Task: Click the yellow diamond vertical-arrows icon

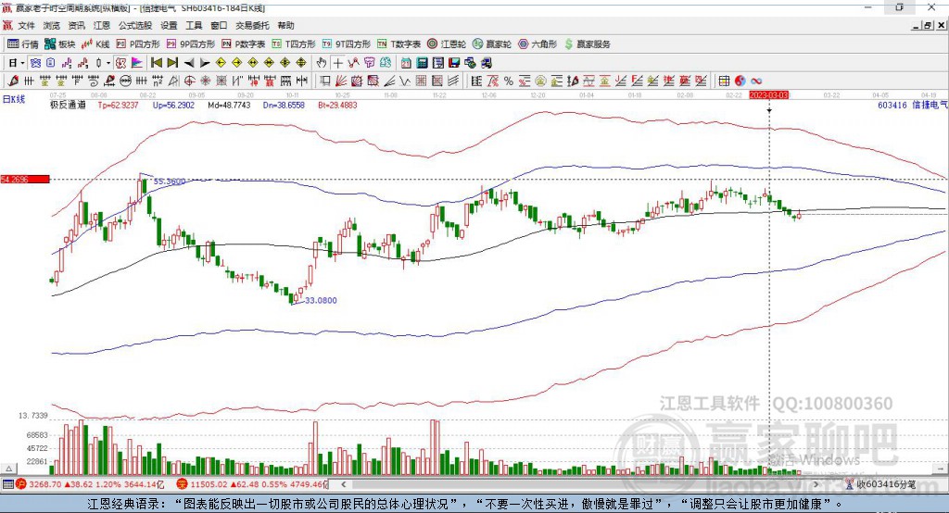Action: tap(301, 63)
